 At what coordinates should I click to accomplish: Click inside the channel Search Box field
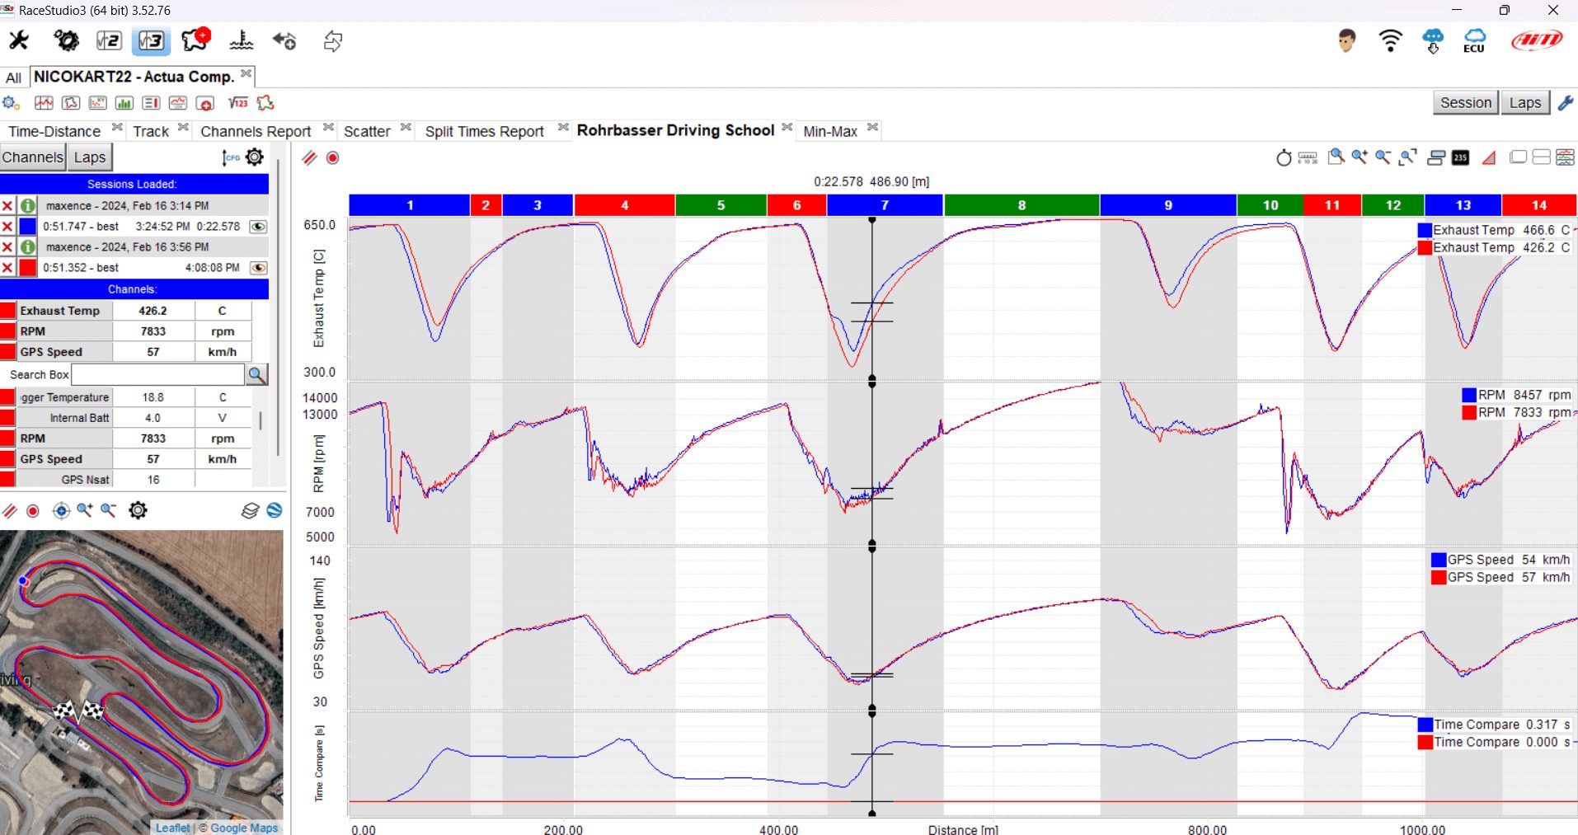pyautogui.click(x=158, y=374)
